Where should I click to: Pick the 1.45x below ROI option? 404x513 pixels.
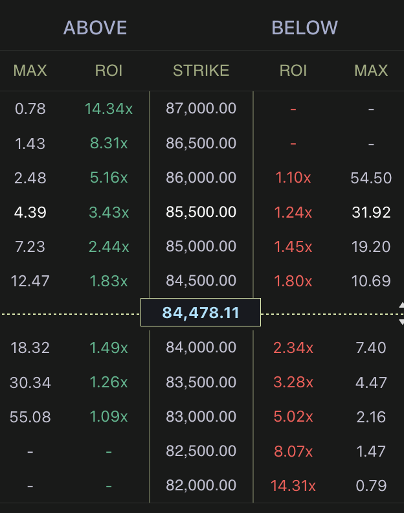(293, 247)
